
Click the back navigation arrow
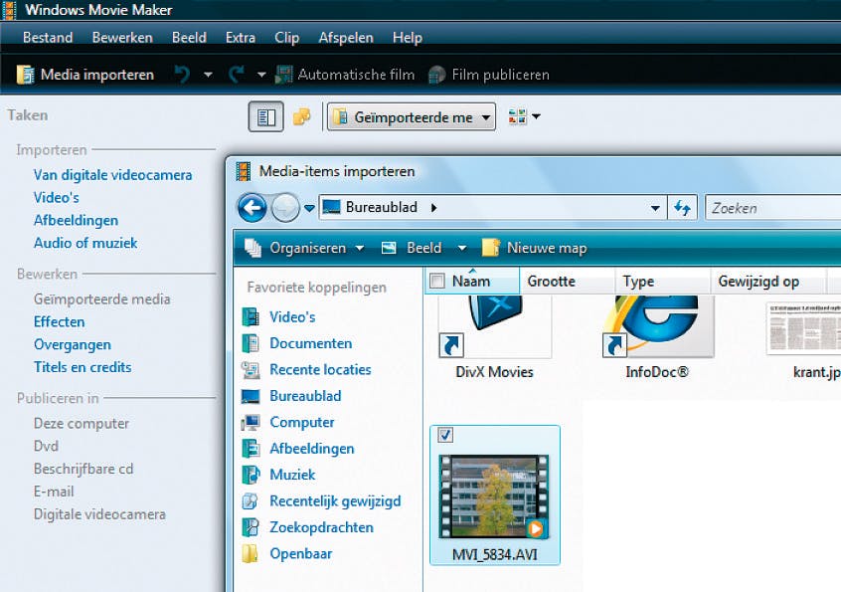pyautogui.click(x=251, y=207)
